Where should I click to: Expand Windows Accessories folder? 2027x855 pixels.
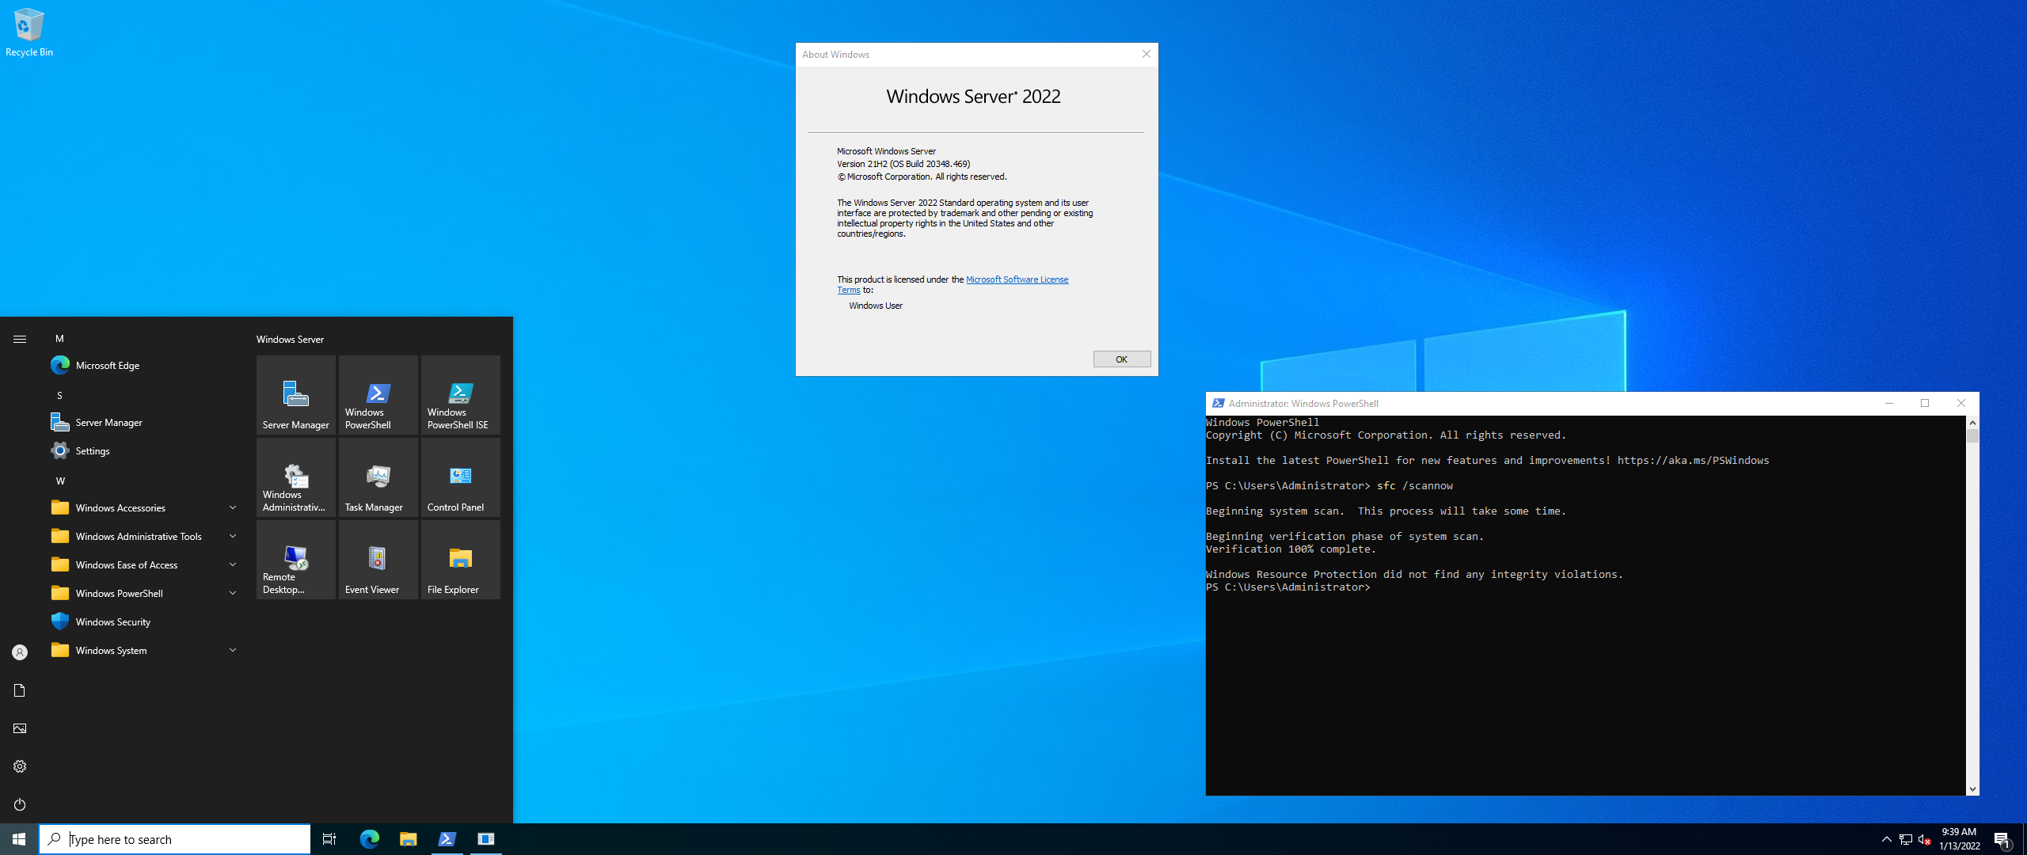coord(144,507)
